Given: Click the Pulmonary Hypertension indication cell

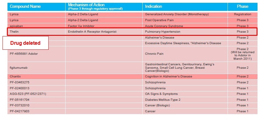Looking at the screenshot, I should (185, 32).
